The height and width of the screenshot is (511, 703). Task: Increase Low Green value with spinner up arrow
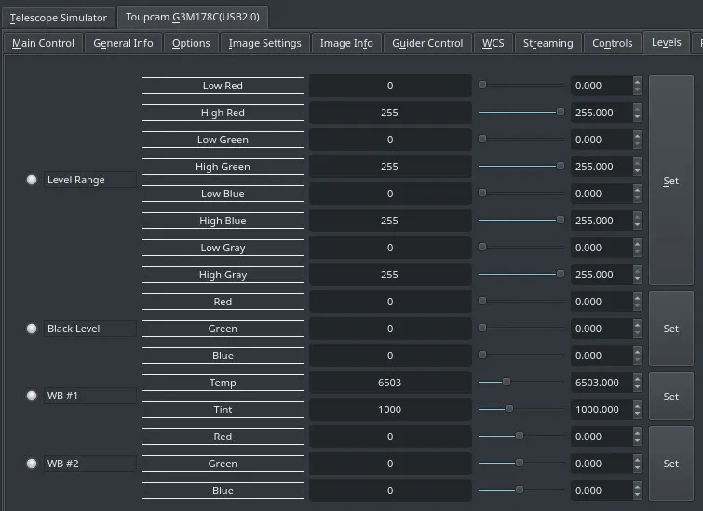point(637,135)
